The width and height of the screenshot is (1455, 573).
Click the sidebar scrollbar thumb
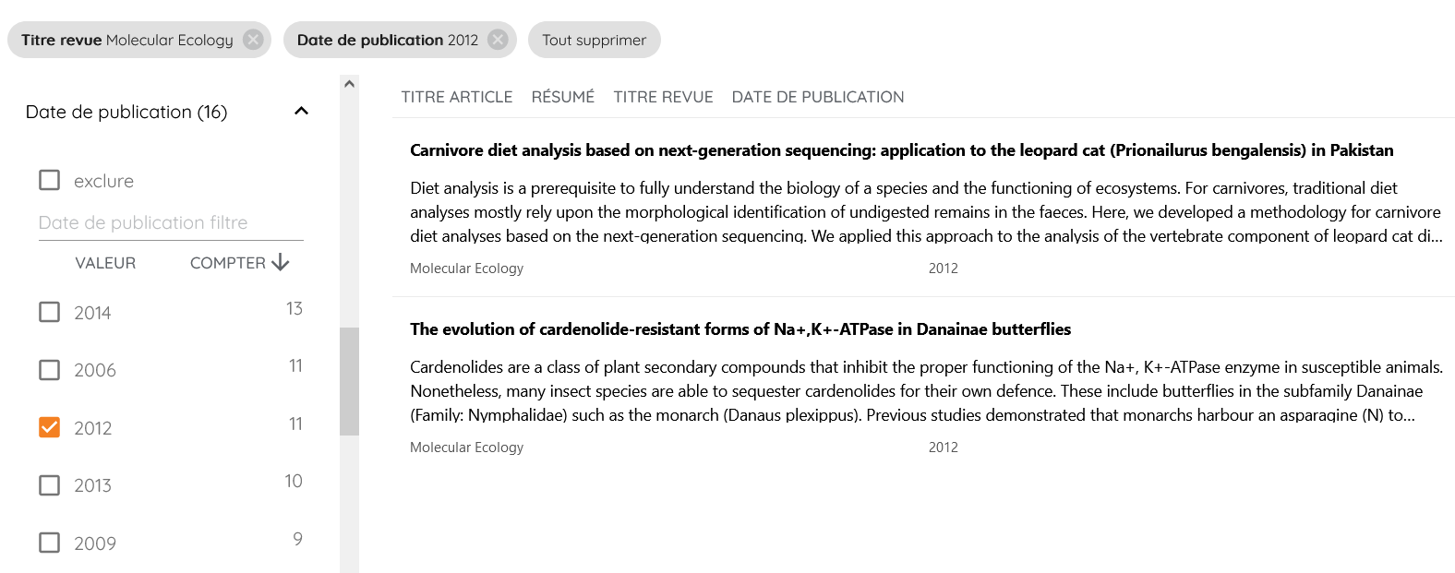coord(349,381)
